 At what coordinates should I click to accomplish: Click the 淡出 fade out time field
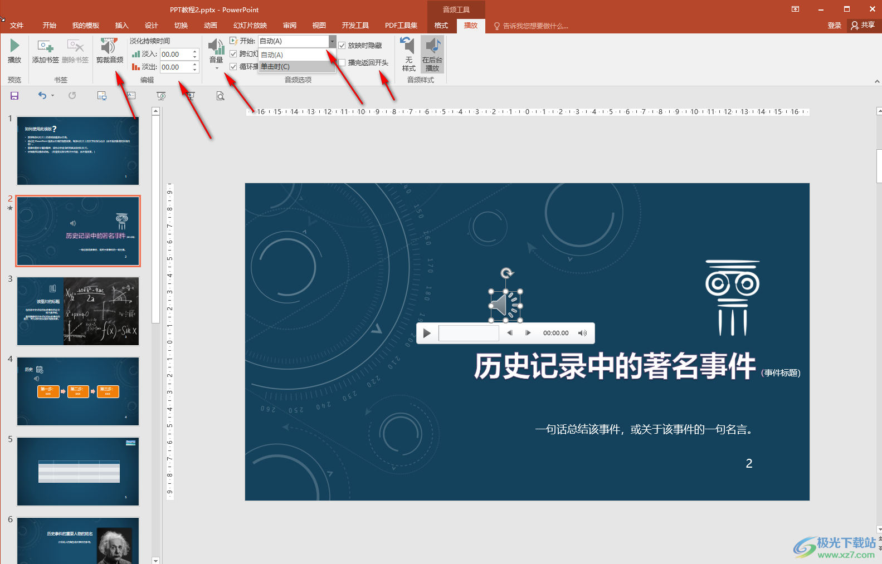click(176, 67)
